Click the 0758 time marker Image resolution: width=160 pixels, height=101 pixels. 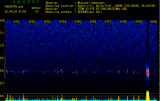tap(123, 22)
